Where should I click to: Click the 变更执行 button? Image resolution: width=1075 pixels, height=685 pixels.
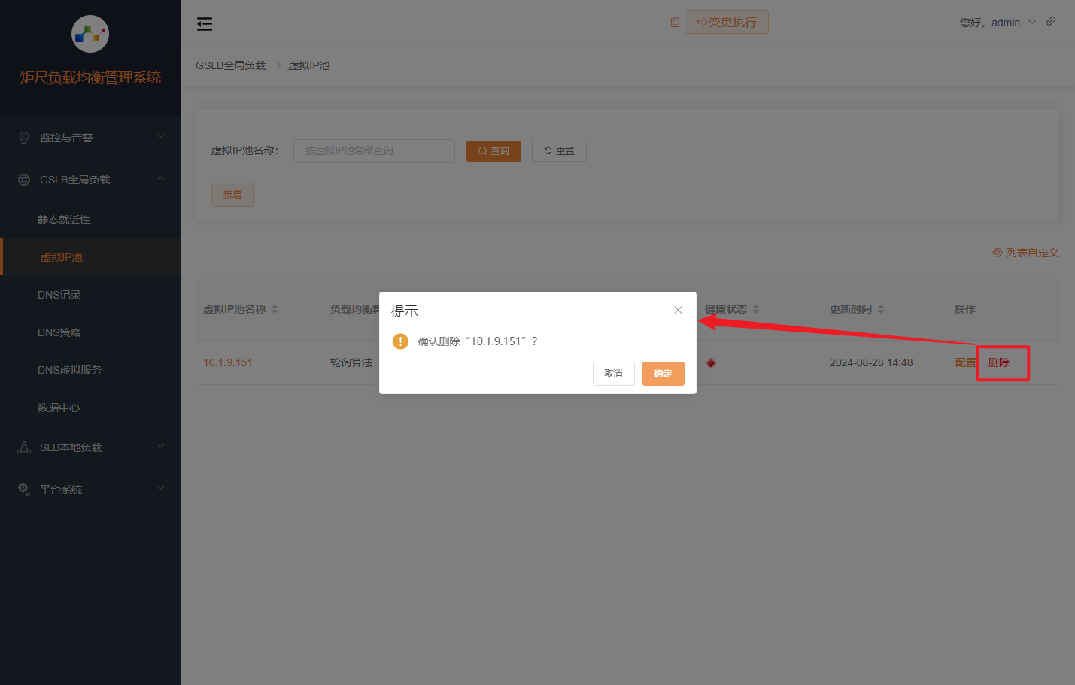click(726, 23)
